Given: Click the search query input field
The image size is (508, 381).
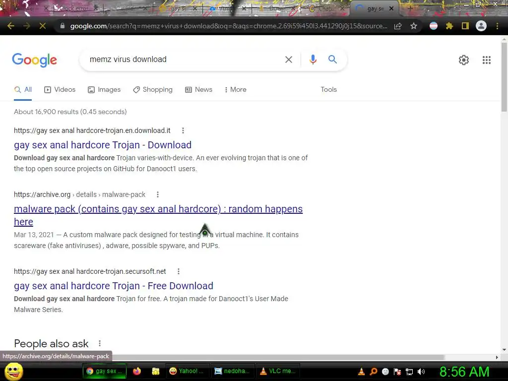Looking at the screenshot, I should pyautogui.click(x=185, y=60).
